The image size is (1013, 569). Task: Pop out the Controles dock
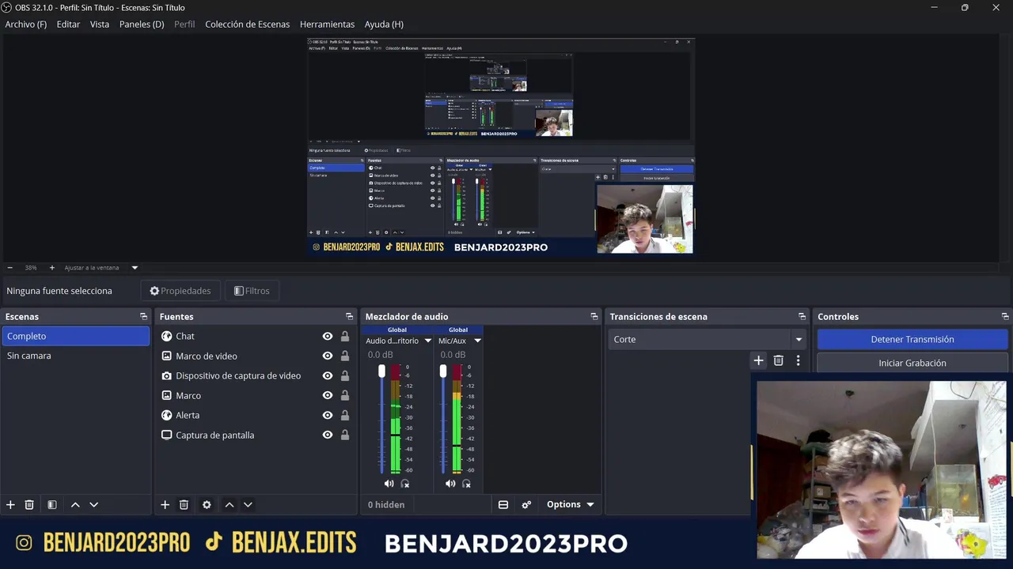(x=1005, y=316)
